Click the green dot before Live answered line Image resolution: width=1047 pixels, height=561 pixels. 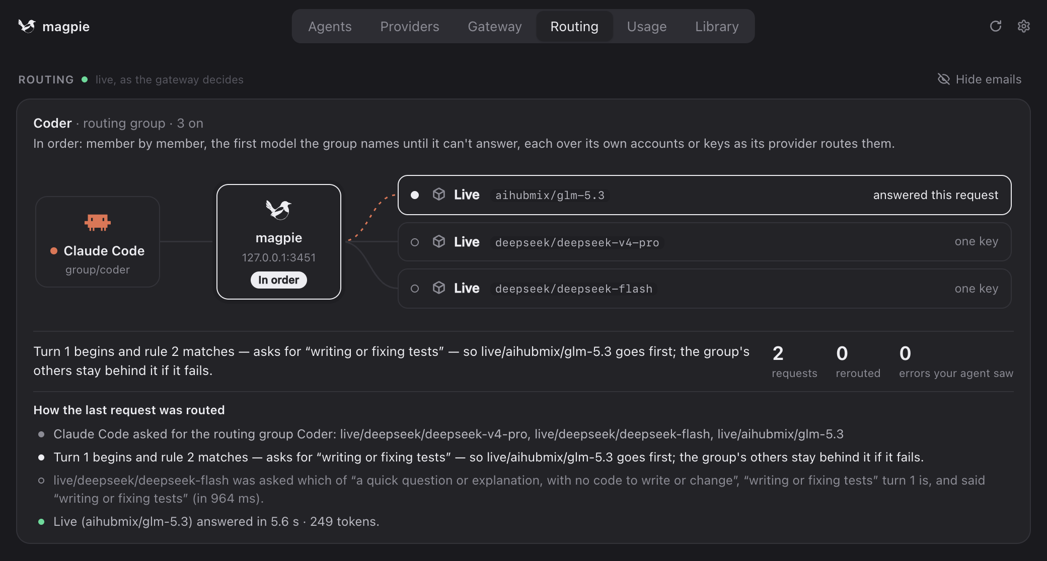41,522
